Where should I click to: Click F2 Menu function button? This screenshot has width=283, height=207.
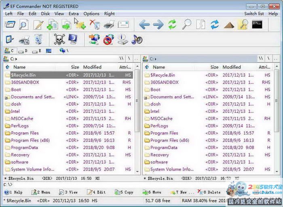pos(41,192)
